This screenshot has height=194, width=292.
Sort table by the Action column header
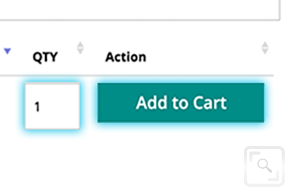point(126,57)
